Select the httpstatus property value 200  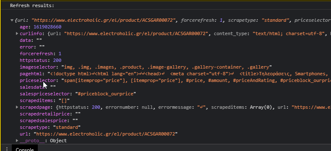click(x=57, y=60)
